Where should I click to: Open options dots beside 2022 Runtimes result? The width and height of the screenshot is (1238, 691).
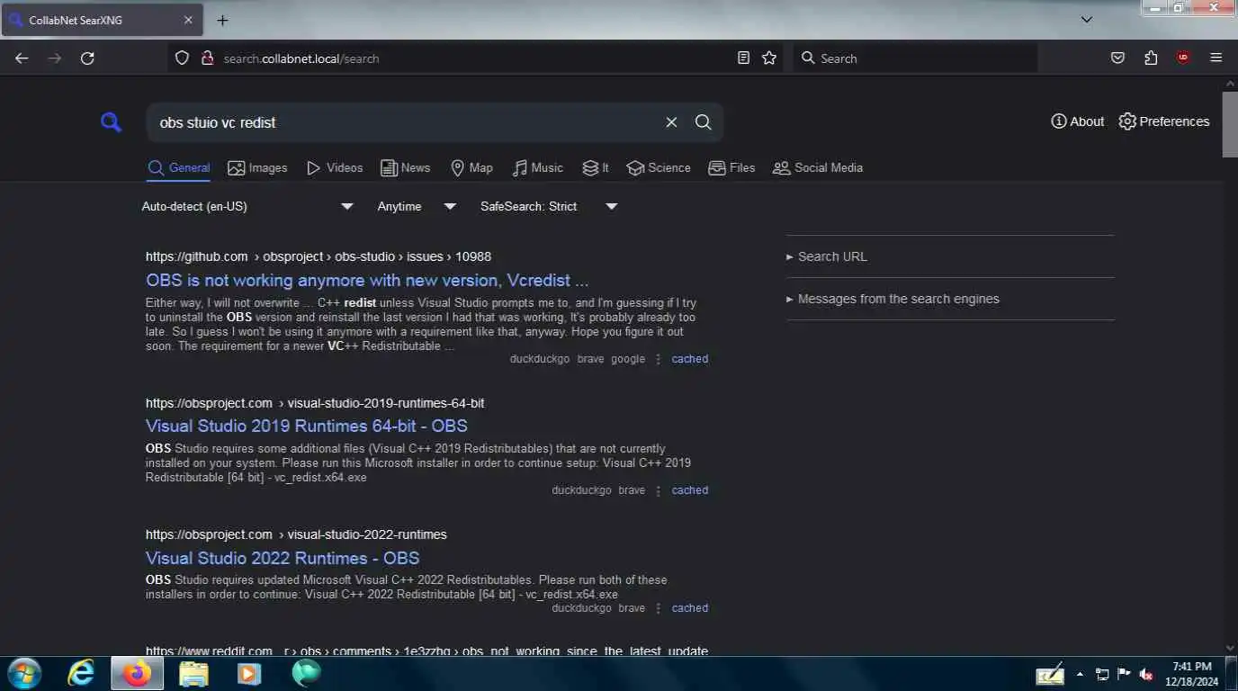pos(658,608)
